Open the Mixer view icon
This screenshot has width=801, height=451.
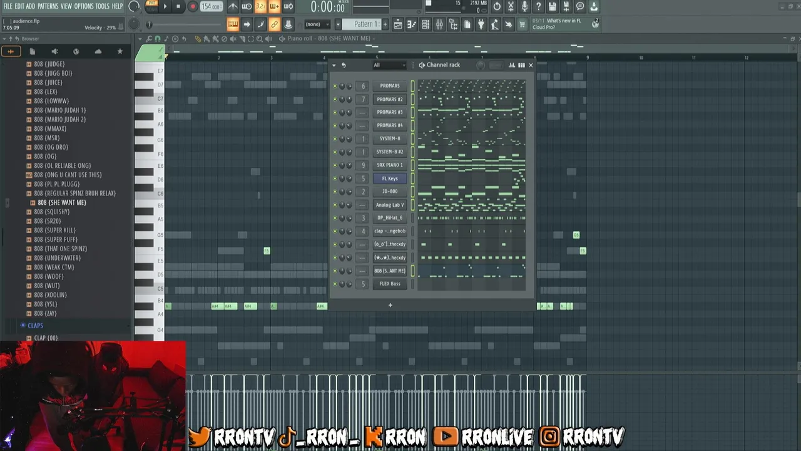pos(439,24)
